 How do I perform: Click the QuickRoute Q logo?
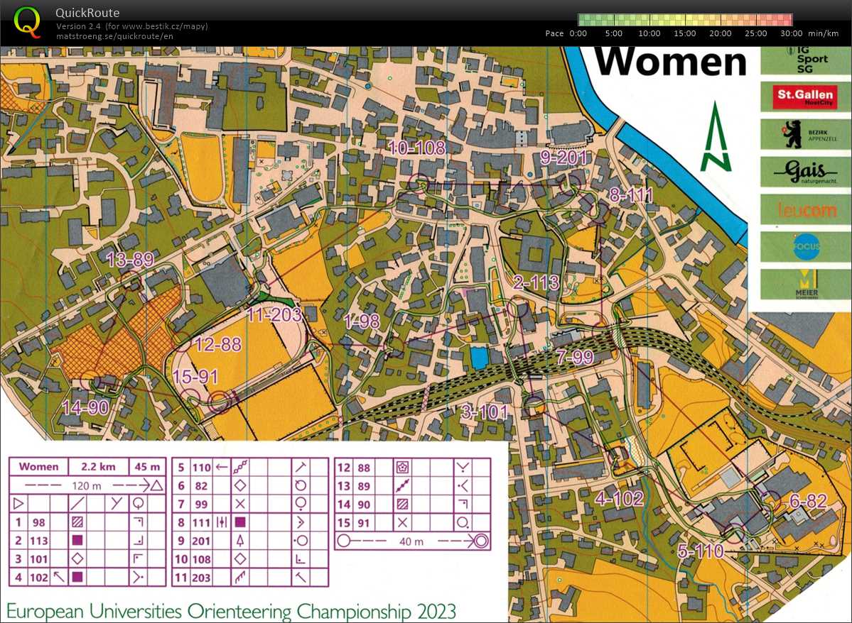click(27, 22)
